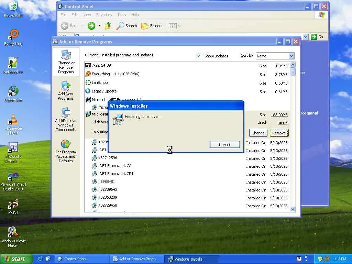Expand the Control Panel address bar dropdown
Image resolution: width=352 pixels, height=264 pixels.
point(305,36)
